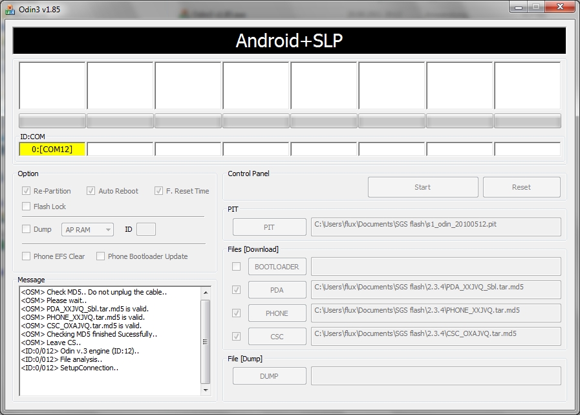Click the empty DUMP path field
Viewport: 580px width, 415px height.
[436, 376]
